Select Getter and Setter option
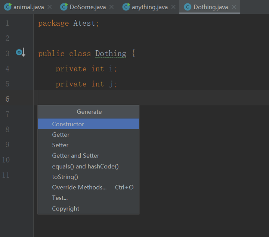This screenshot has width=269, height=237. pyautogui.click(x=75, y=155)
